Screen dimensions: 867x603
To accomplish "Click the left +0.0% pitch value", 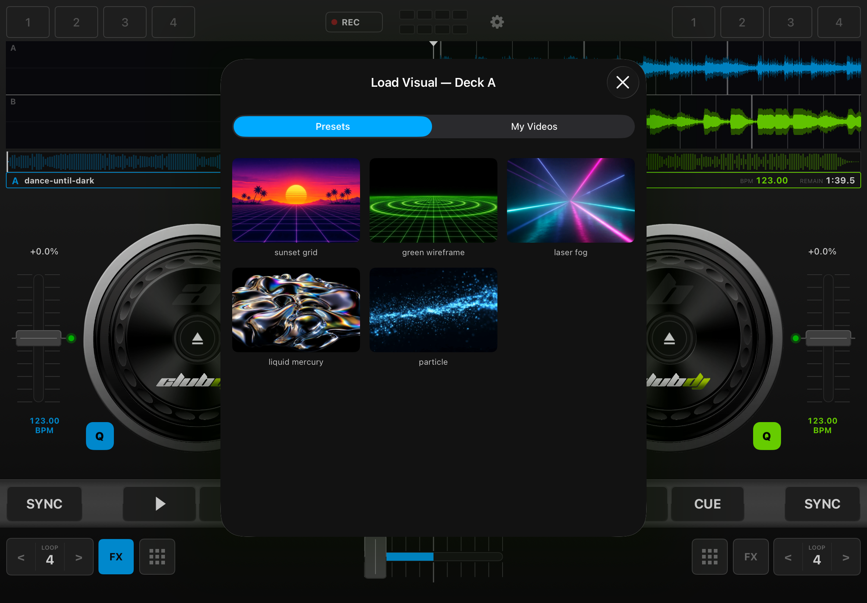I will pyautogui.click(x=44, y=251).
